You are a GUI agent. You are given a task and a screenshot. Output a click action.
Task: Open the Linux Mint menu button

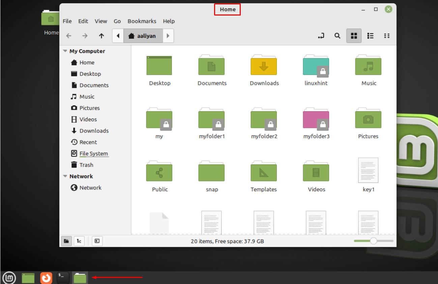point(9,278)
